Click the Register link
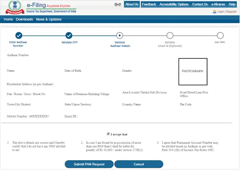The height and width of the screenshot is (170, 240). pos(232,12)
